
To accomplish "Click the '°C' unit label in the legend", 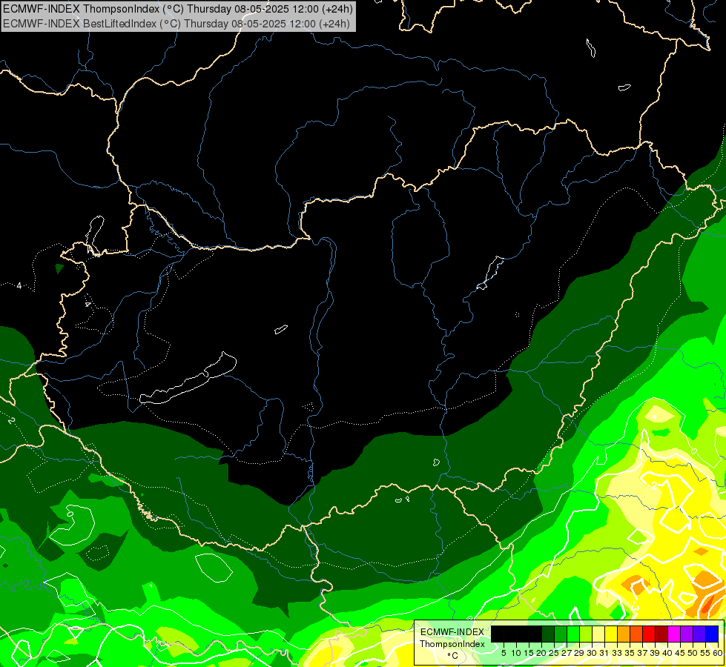I will pyautogui.click(x=452, y=656).
